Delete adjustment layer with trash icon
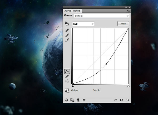158x115 pixels. tap(127, 100)
